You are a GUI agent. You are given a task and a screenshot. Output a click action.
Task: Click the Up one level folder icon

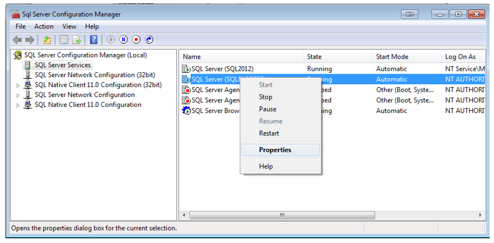[x=47, y=39]
